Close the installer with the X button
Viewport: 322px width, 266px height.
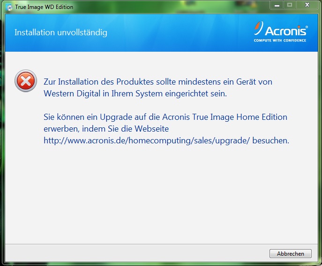(307, 5)
